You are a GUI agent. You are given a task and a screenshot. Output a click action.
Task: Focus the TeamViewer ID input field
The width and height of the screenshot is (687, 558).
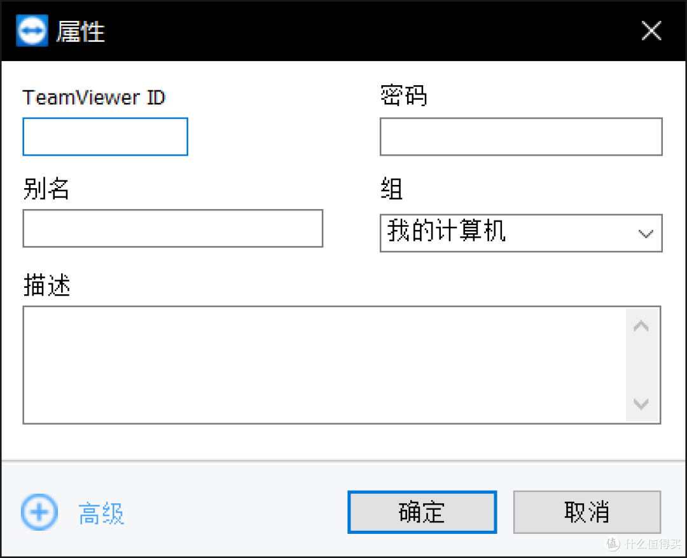(x=105, y=137)
